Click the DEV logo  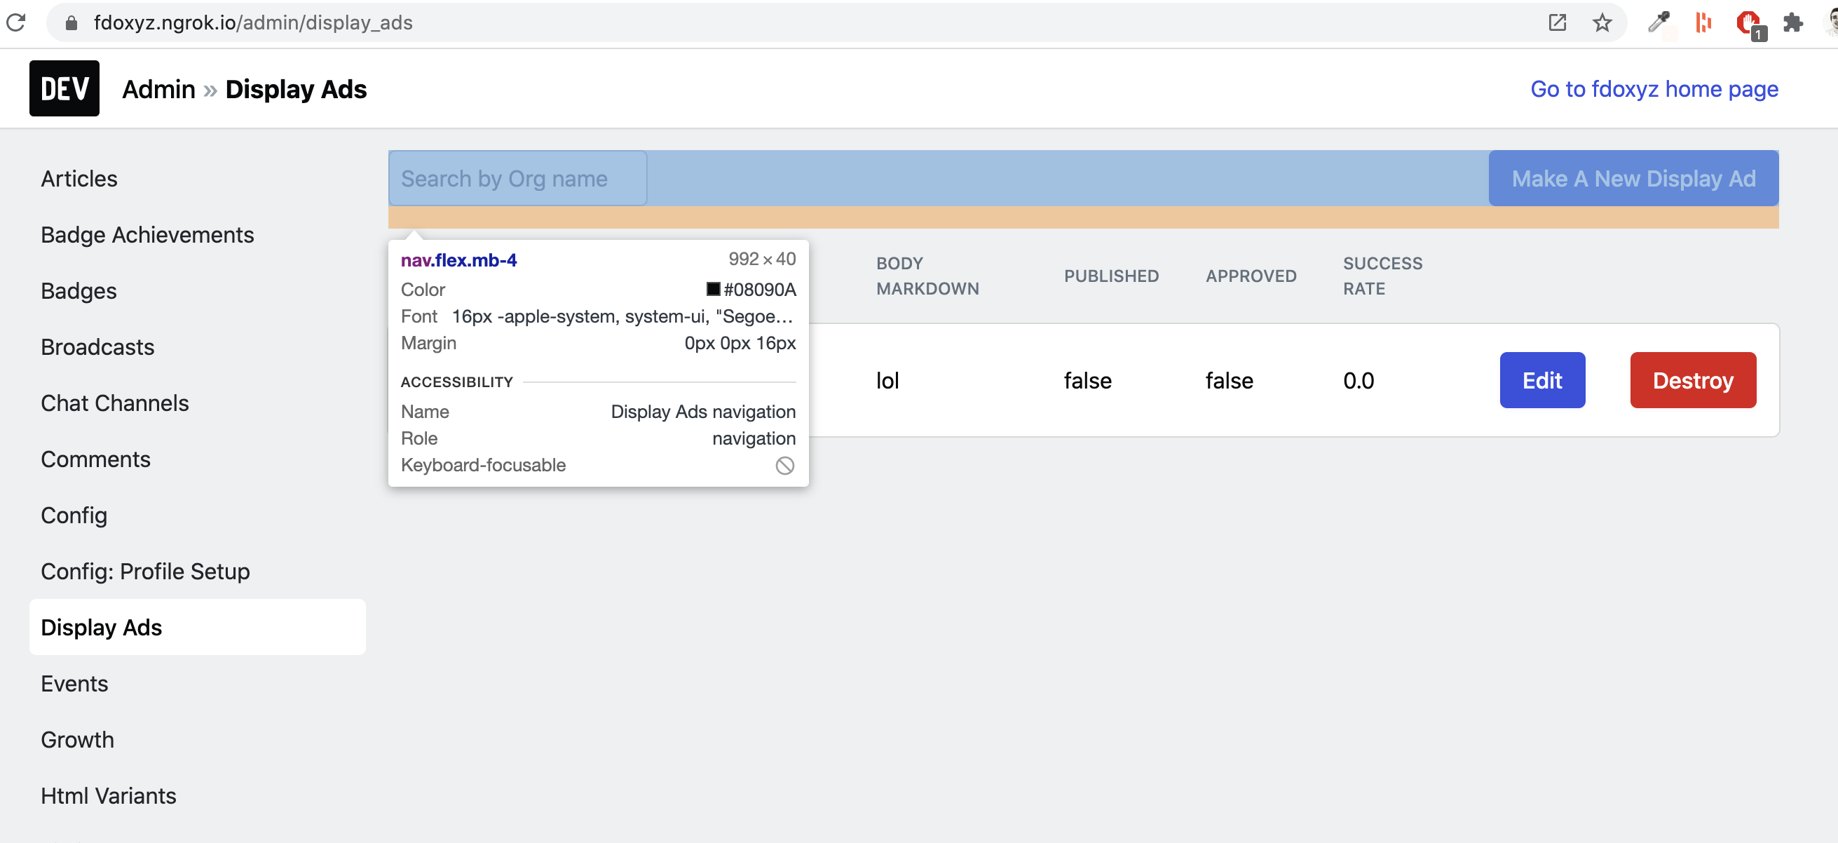tap(64, 88)
